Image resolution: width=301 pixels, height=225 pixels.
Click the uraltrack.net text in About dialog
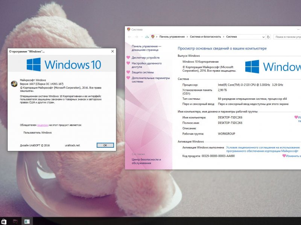pyautogui.click(x=72, y=145)
